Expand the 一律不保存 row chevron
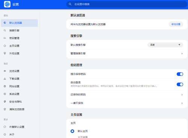Screen dimensions: 188x138 pos(182,103)
